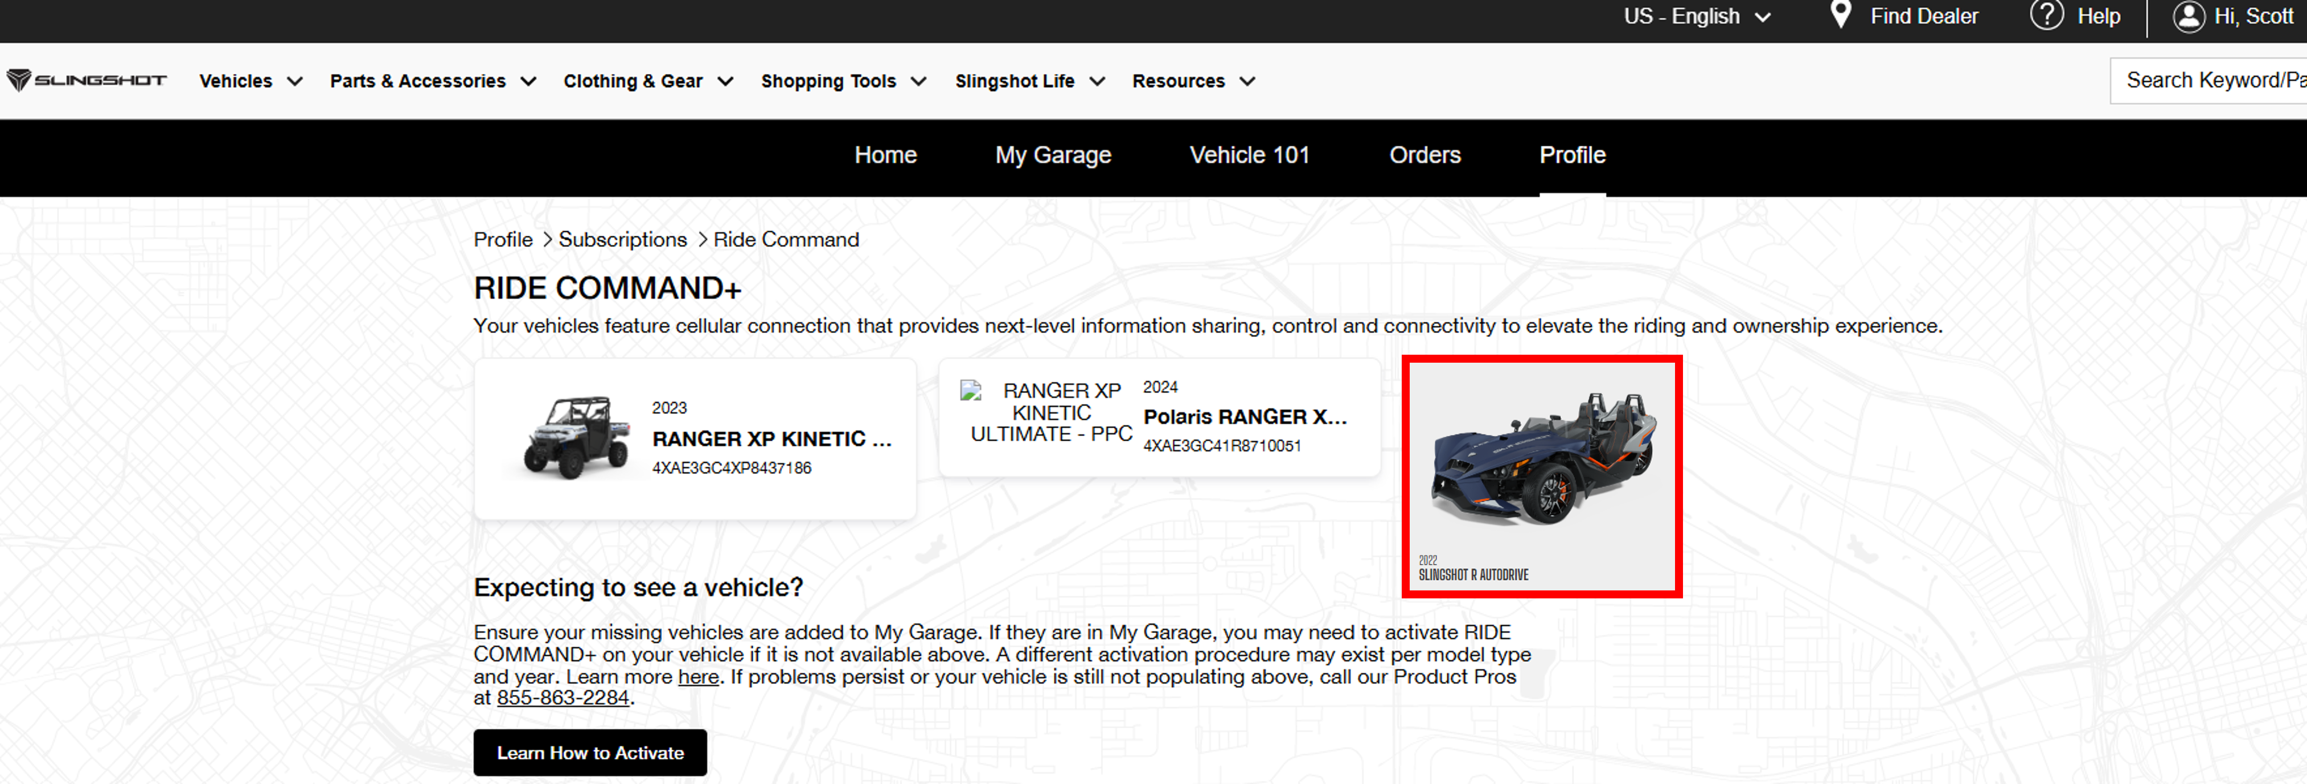Expand Parts & Accessories menu
This screenshot has height=784, width=2307.
[x=433, y=81]
